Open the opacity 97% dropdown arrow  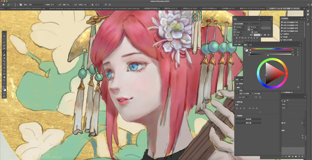56,5
